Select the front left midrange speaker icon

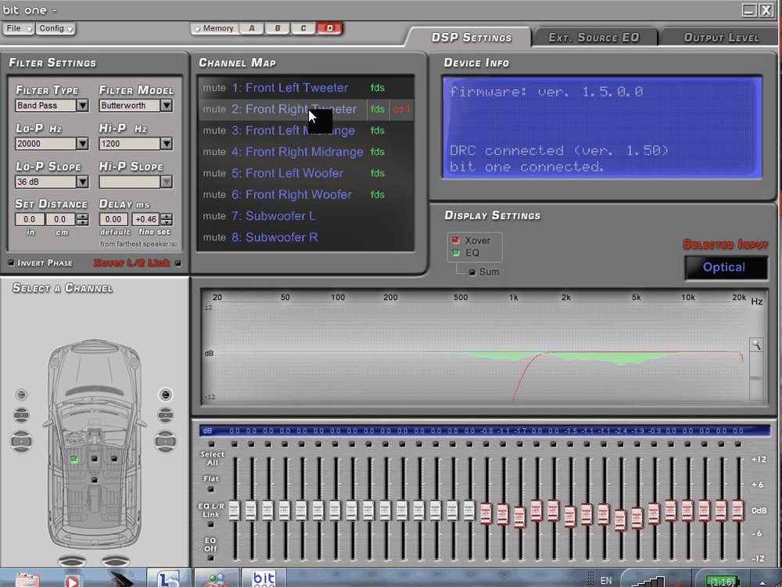[21, 415]
